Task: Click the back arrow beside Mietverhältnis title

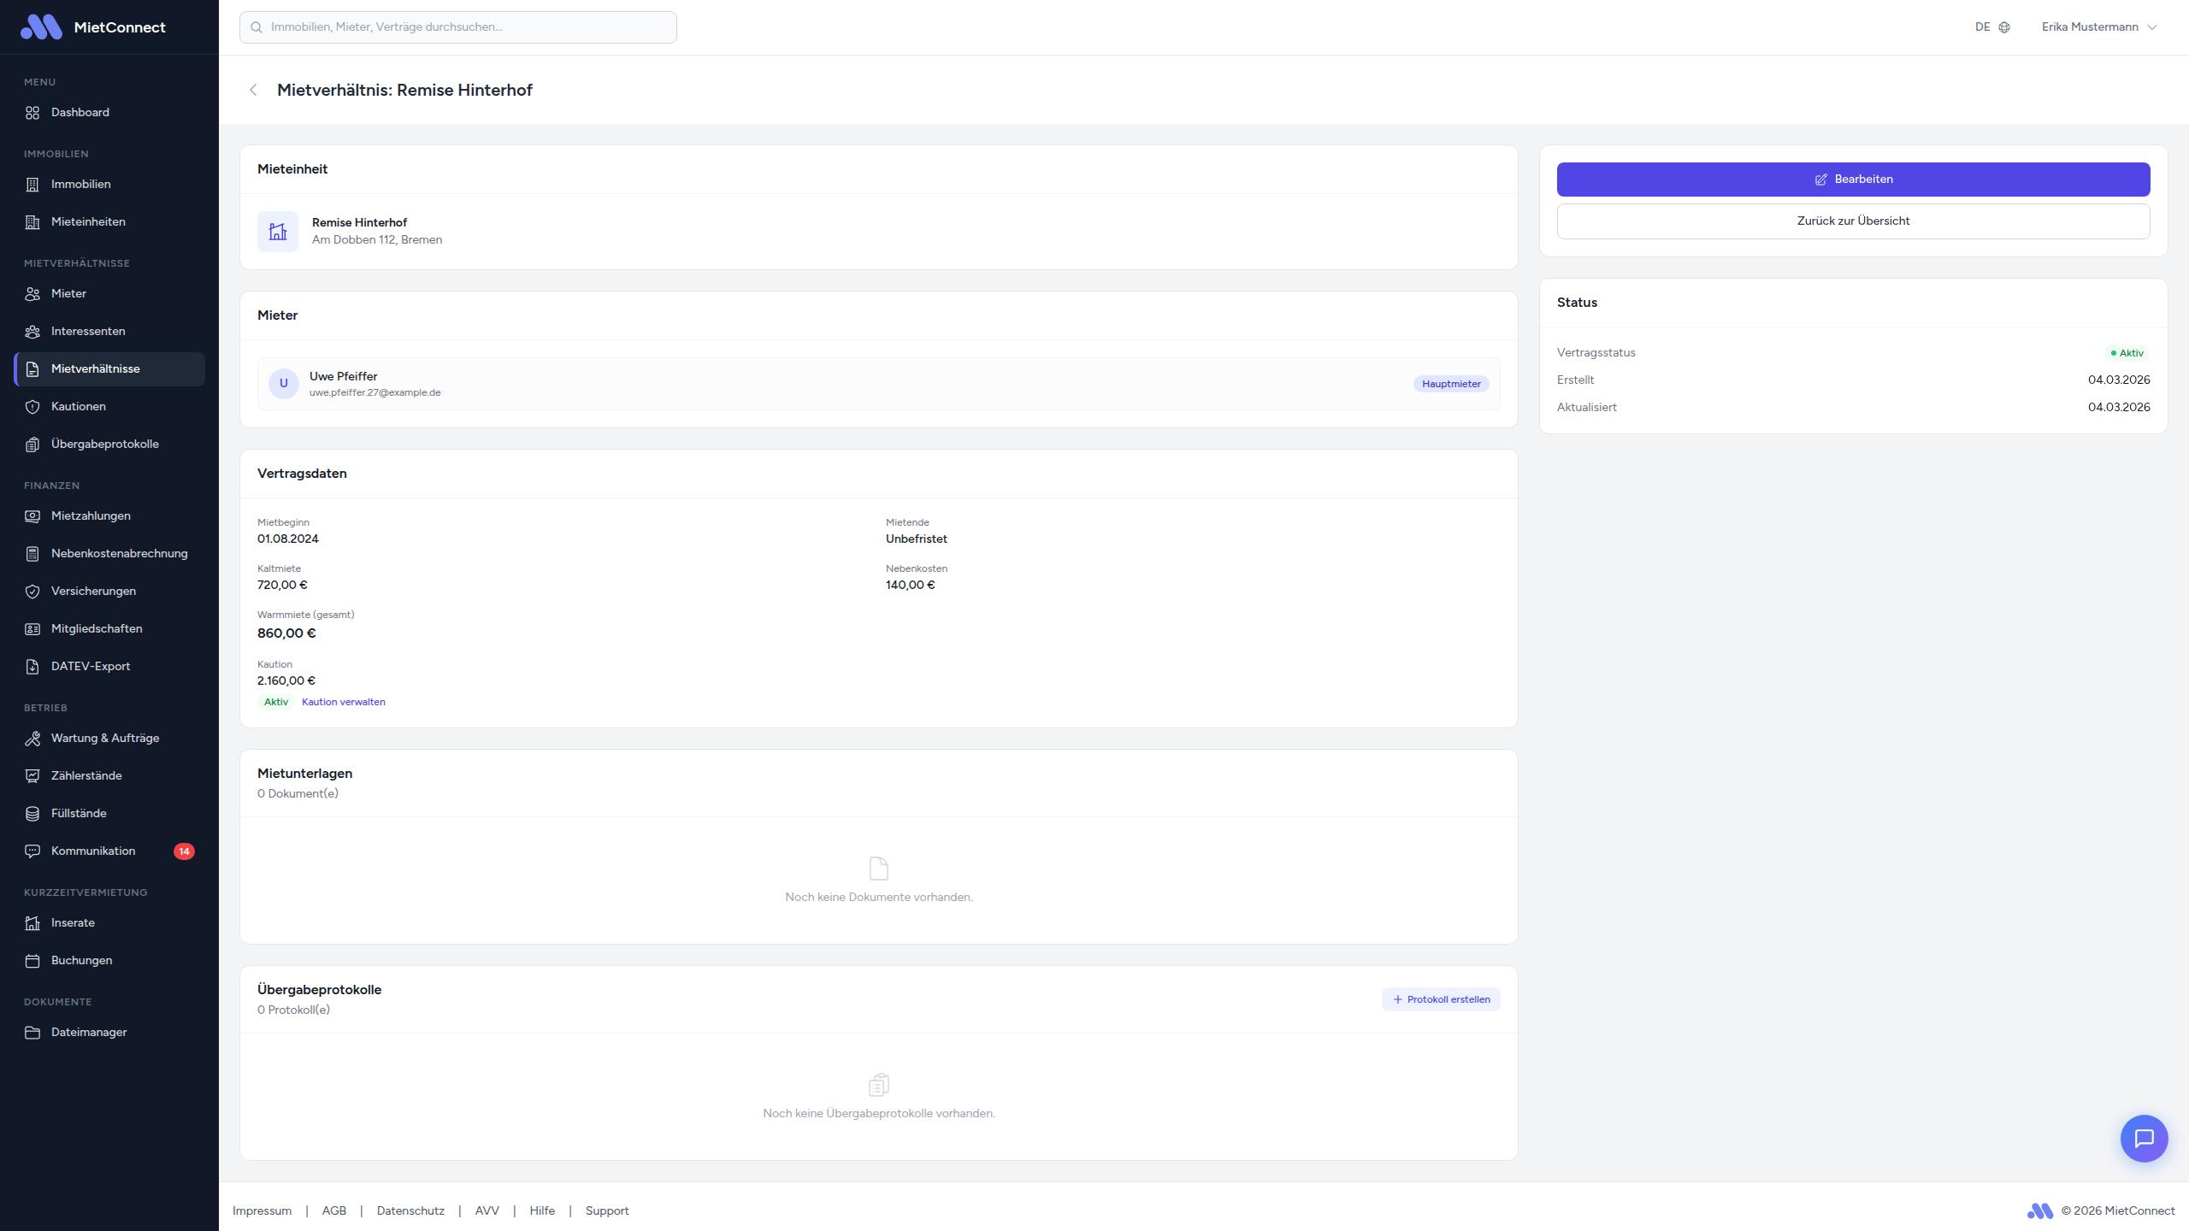Action: tap(253, 91)
